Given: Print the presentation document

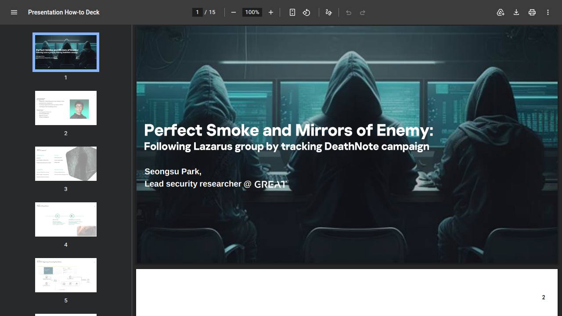Looking at the screenshot, I should pyautogui.click(x=532, y=12).
